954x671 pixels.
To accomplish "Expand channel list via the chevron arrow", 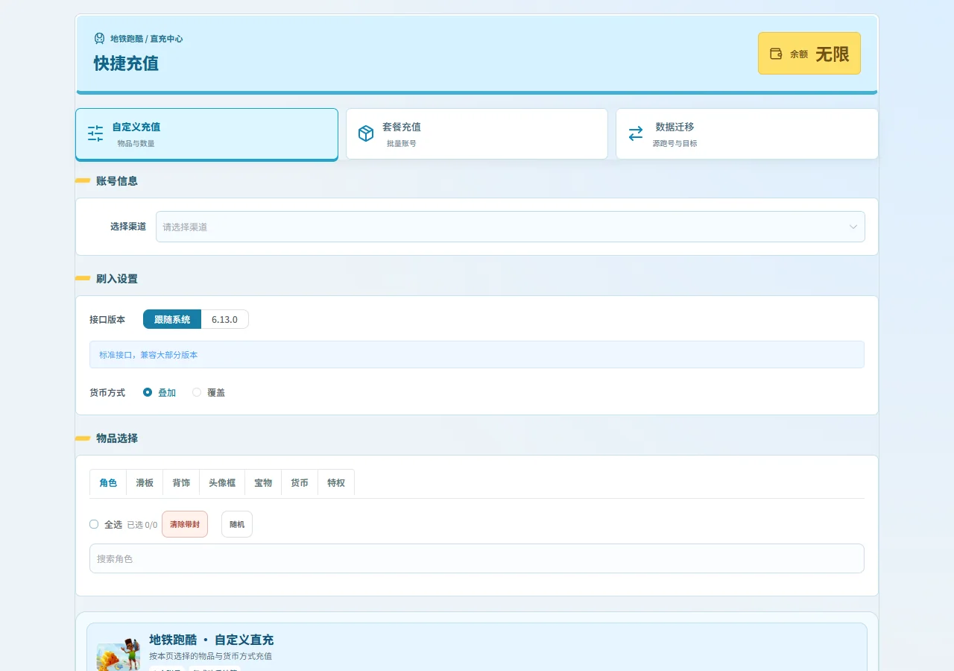I will pos(853,227).
